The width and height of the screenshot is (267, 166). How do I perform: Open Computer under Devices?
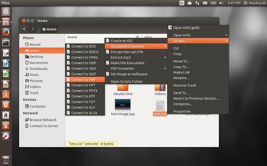42,106
